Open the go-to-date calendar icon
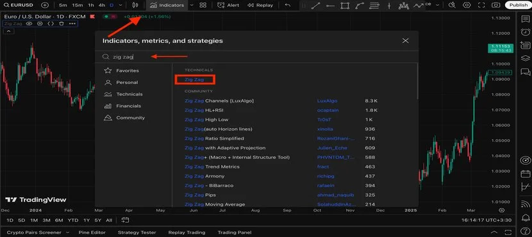Image resolution: width=532 pixels, height=237 pixels. click(x=125, y=220)
